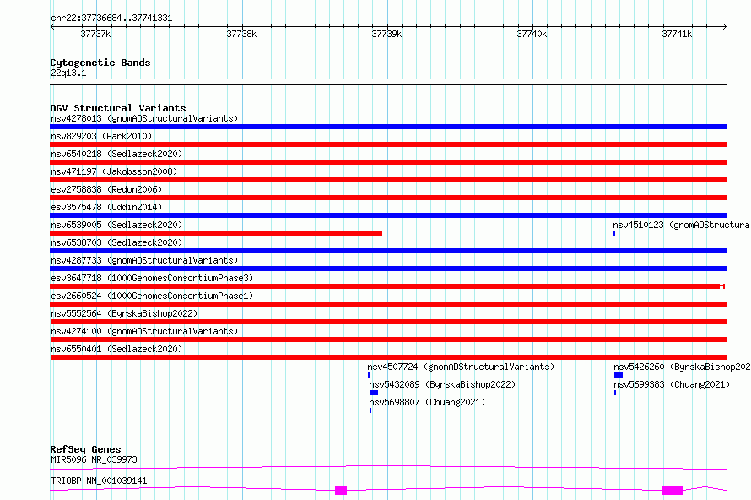Viewport: 751px width, 500px height.
Task: Select the blue nsv5426260 variant block
Action: click(x=619, y=375)
